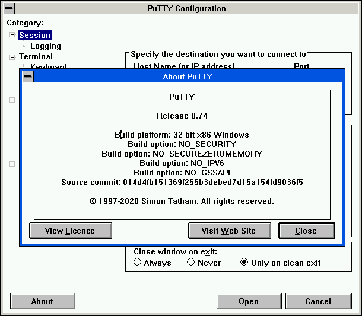Click the Release 0.74 text

click(x=182, y=116)
